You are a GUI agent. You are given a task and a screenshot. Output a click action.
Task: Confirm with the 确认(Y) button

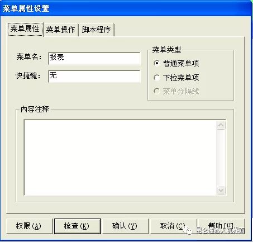click(x=126, y=226)
